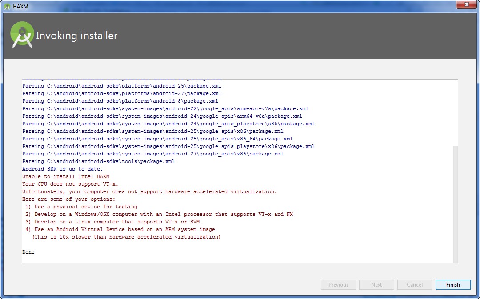Click the 'platforms\android-27\package.xml' line
This screenshot has height=299, width=480.
tap(122, 94)
